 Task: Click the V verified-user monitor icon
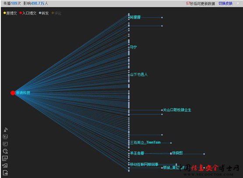[x=5, y=136]
